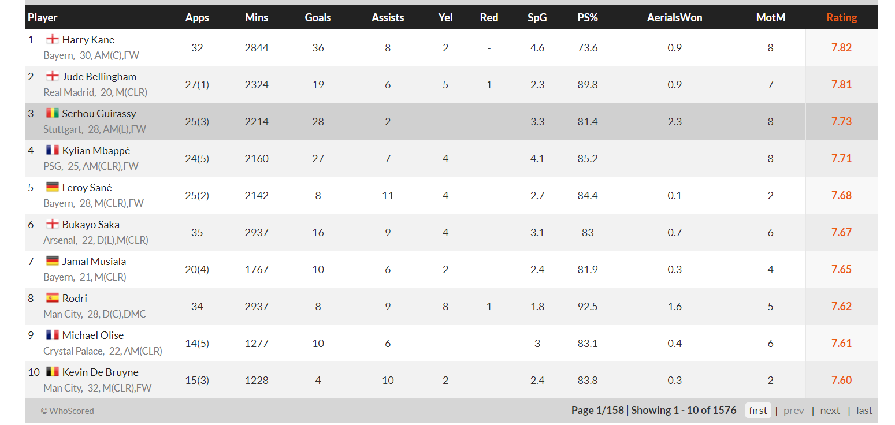
Task: Select the first page pagination link
Action: (758, 411)
